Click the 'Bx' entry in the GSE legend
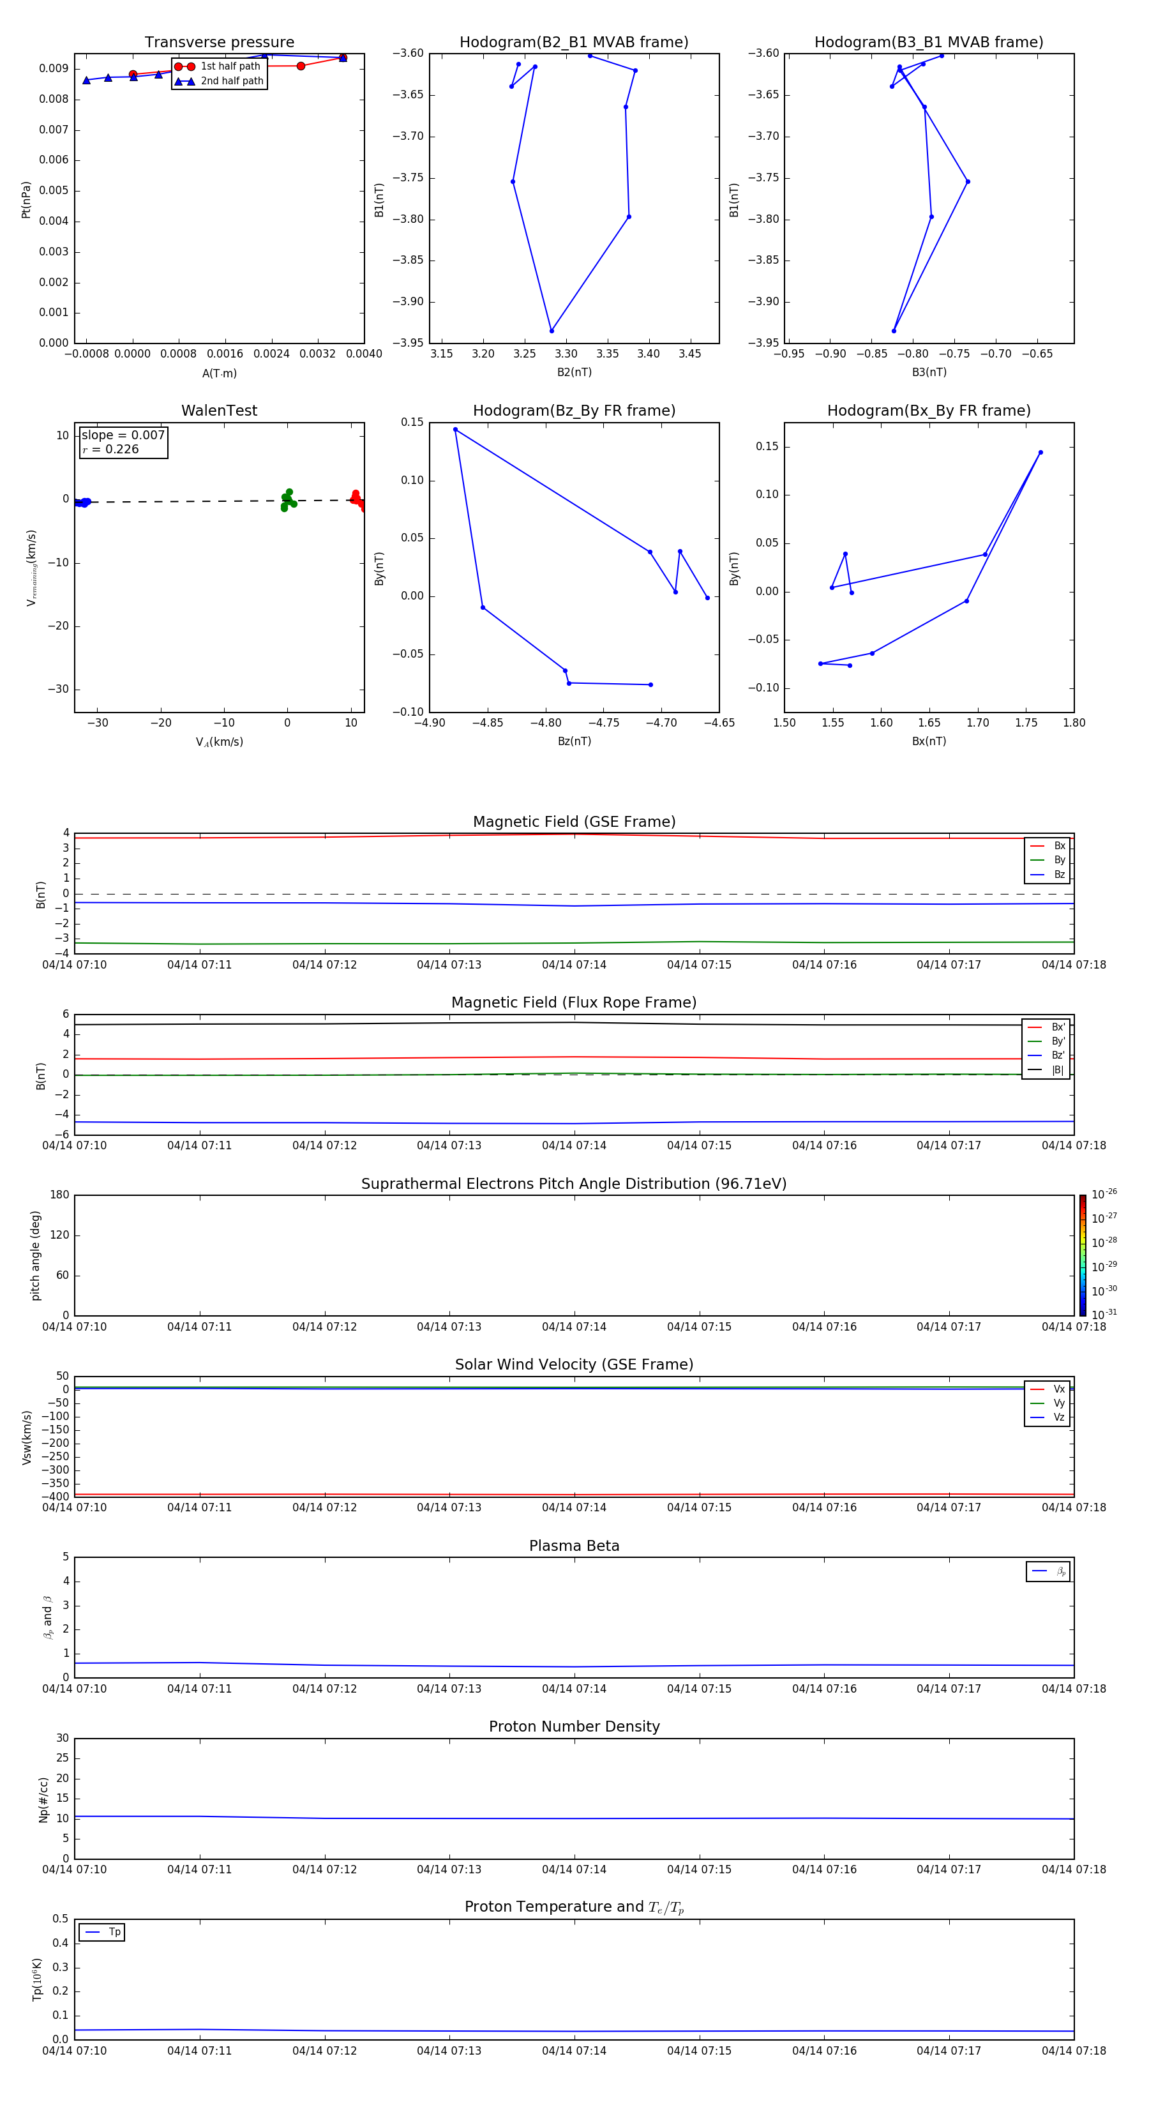The height and width of the screenshot is (2107, 1149). pos(1048,846)
